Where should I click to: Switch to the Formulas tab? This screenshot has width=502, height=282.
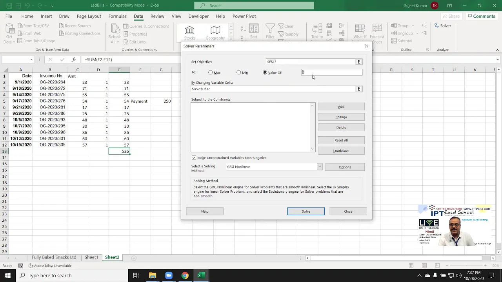click(117, 16)
